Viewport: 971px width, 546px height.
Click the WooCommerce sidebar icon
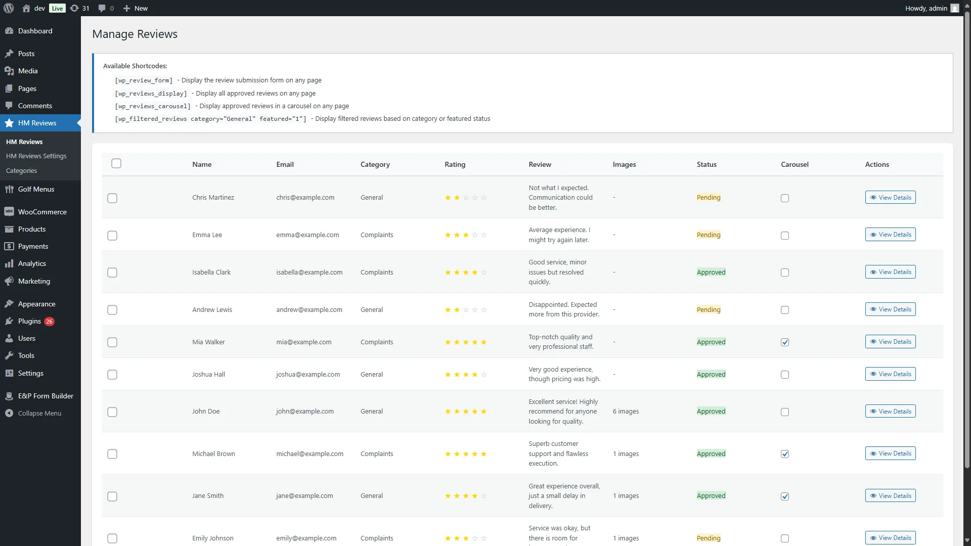coord(9,212)
